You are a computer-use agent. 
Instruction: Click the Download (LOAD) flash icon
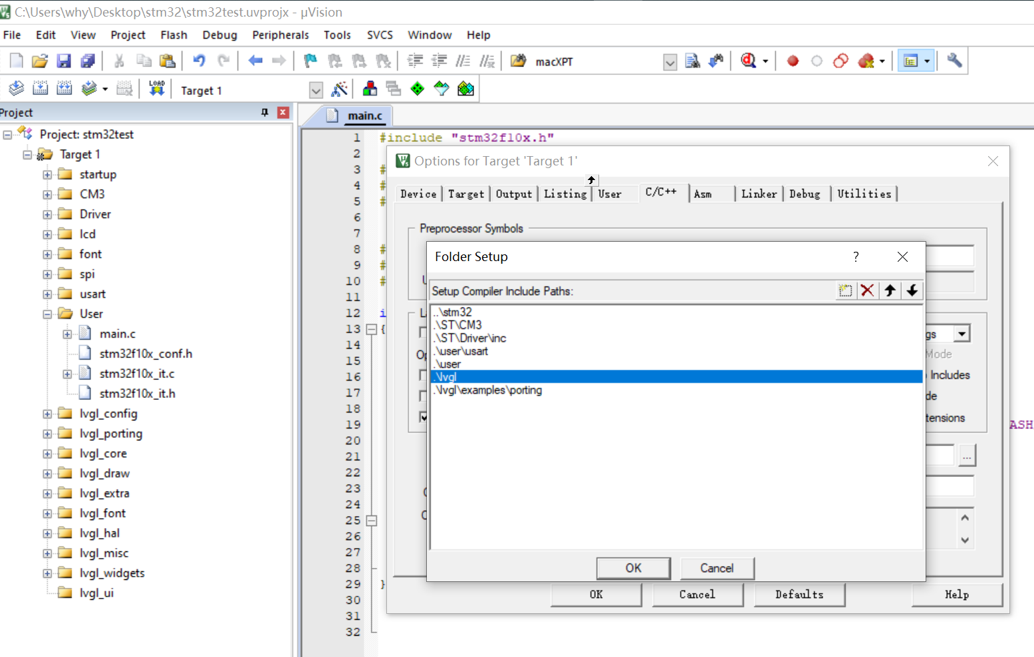(x=157, y=89)
